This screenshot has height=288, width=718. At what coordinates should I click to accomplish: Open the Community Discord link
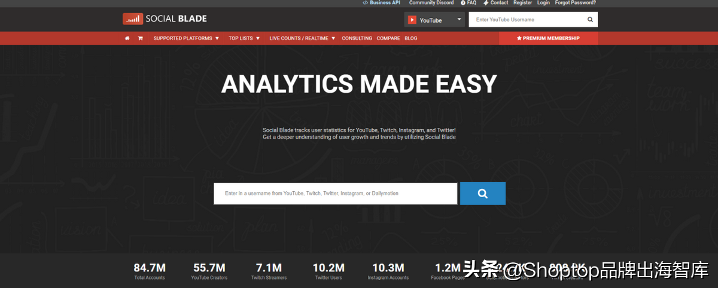(431, 3)
